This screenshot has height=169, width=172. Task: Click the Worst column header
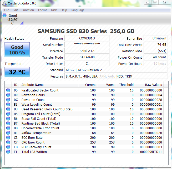pos(107,85)
